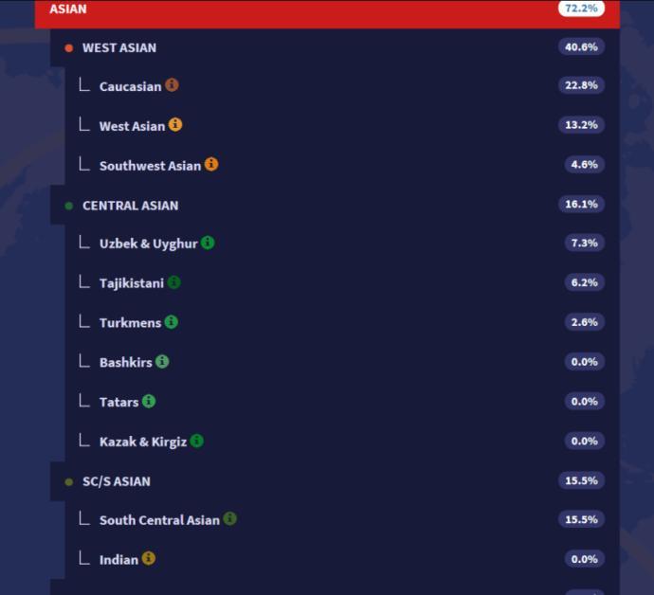
Task: Collapse the WEST ASIAN group row
Action: click(119, 47)
